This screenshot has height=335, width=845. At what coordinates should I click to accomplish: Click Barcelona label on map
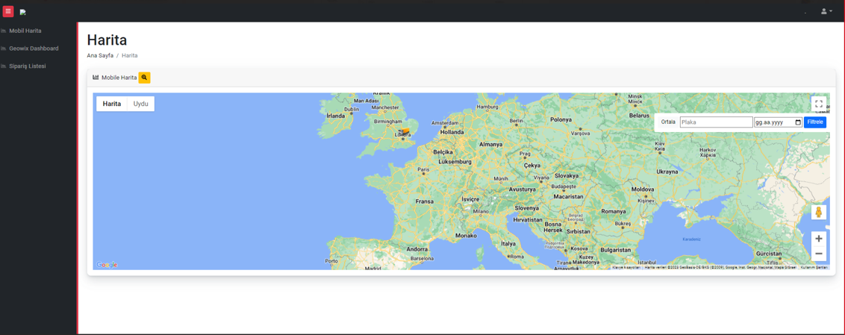422,258
